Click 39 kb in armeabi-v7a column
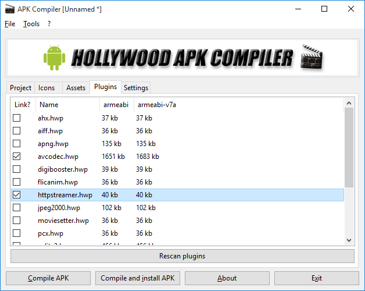Screen dimensions: 365x291 coord(144,169)
